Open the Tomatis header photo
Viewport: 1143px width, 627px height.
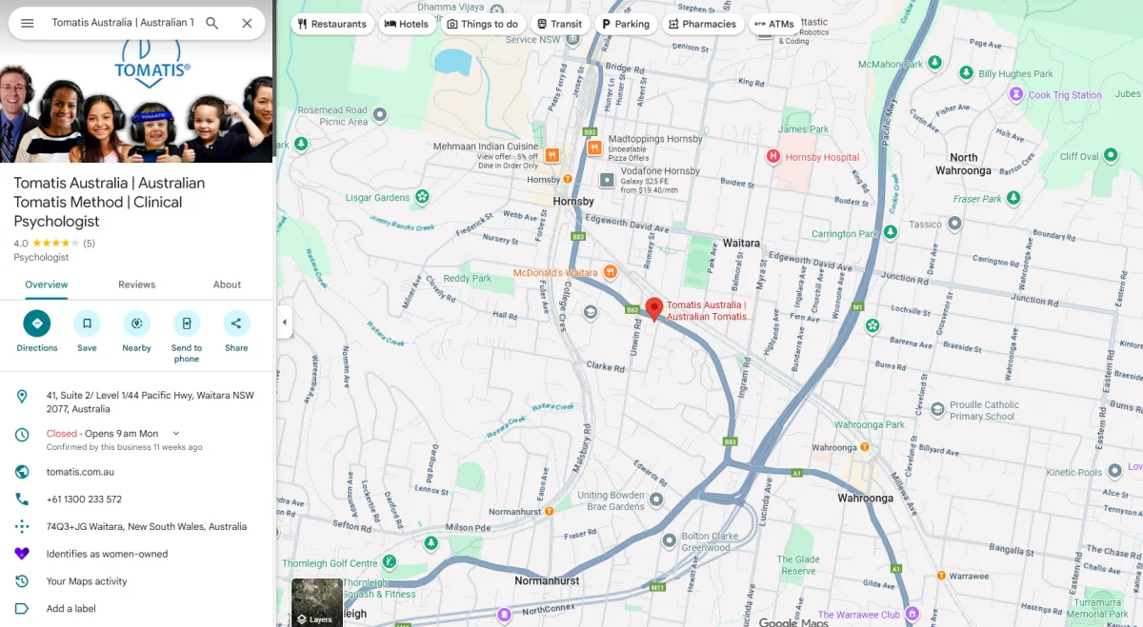(x=136, y=101)
